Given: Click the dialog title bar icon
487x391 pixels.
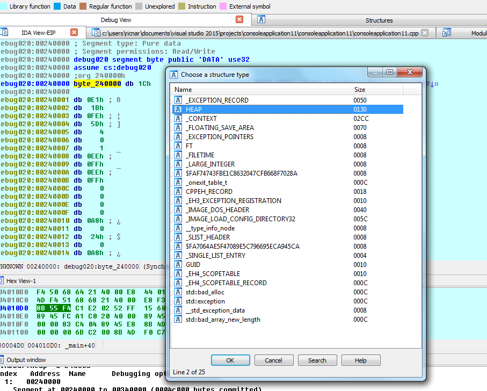Looking at the screenshot, I should [x=174, y=75].
